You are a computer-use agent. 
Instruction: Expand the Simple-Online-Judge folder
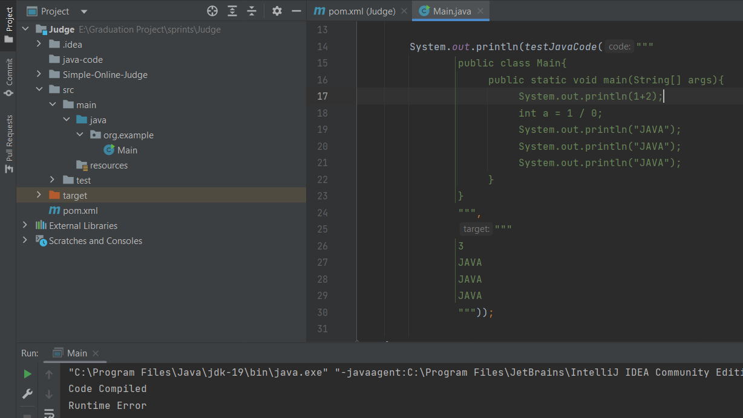click(39, 74)
